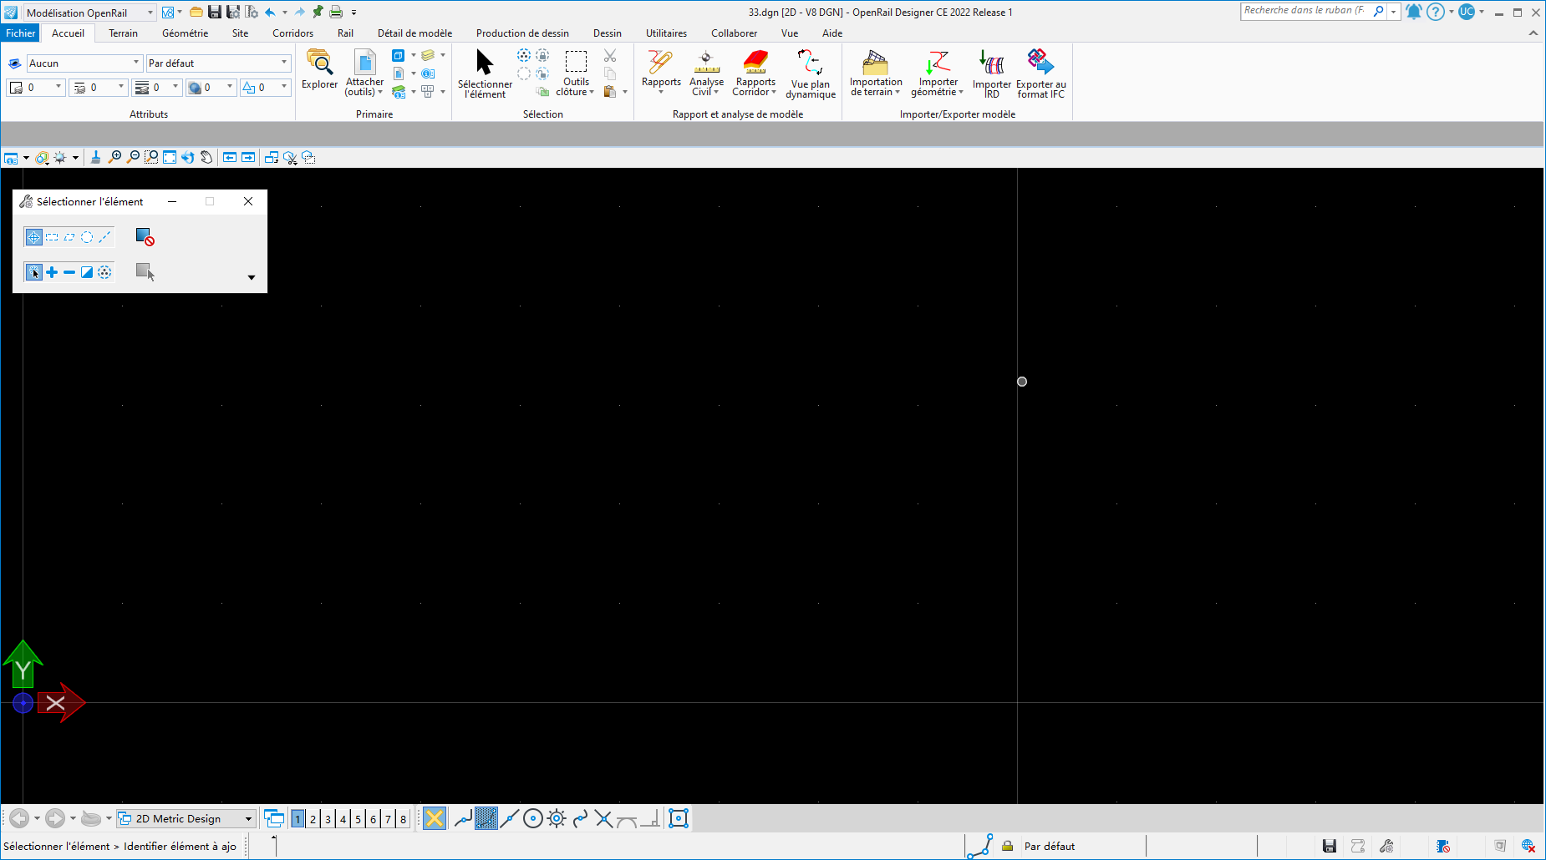Viewport: 1546px width, 860px height.
Task: Click the Zoom In view tool
Action: [114, 157]
